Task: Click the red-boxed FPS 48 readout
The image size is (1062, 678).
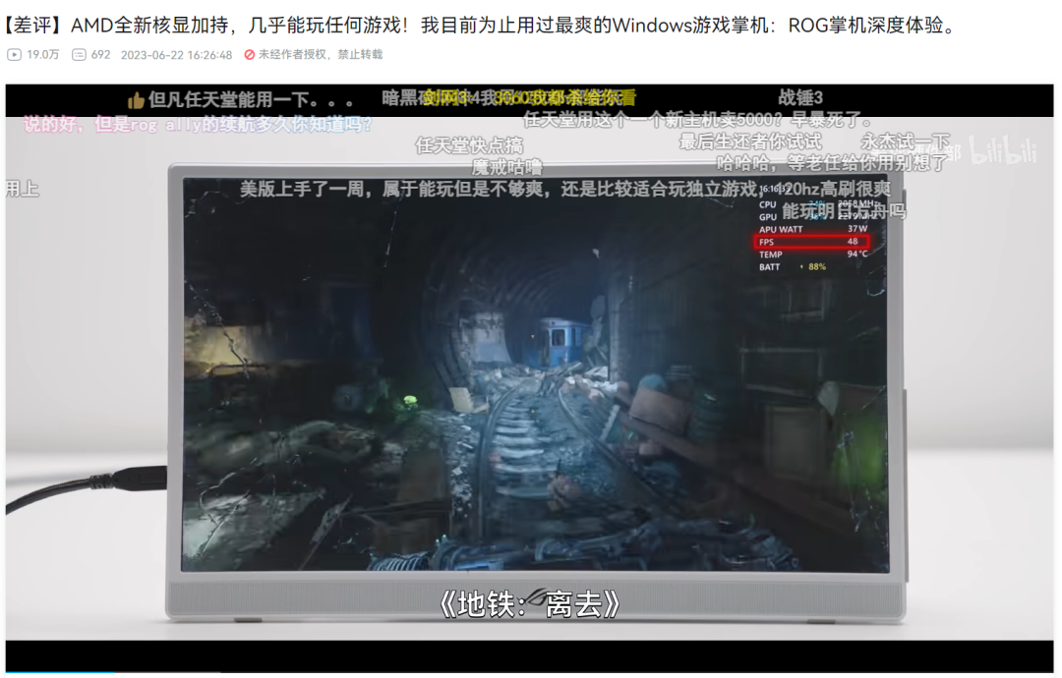Action: (812, 242)
